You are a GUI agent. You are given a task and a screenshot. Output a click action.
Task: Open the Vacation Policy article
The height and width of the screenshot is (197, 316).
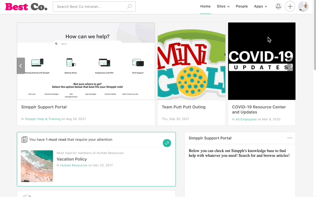tap(72, 159)
